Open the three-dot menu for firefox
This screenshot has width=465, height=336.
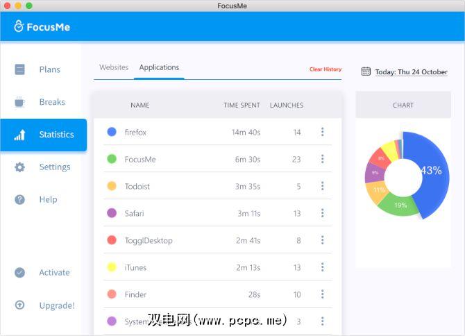click(x=322, y=132)
